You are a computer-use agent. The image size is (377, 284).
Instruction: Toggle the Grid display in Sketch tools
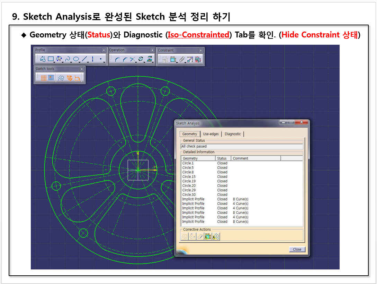coord(44,78)
